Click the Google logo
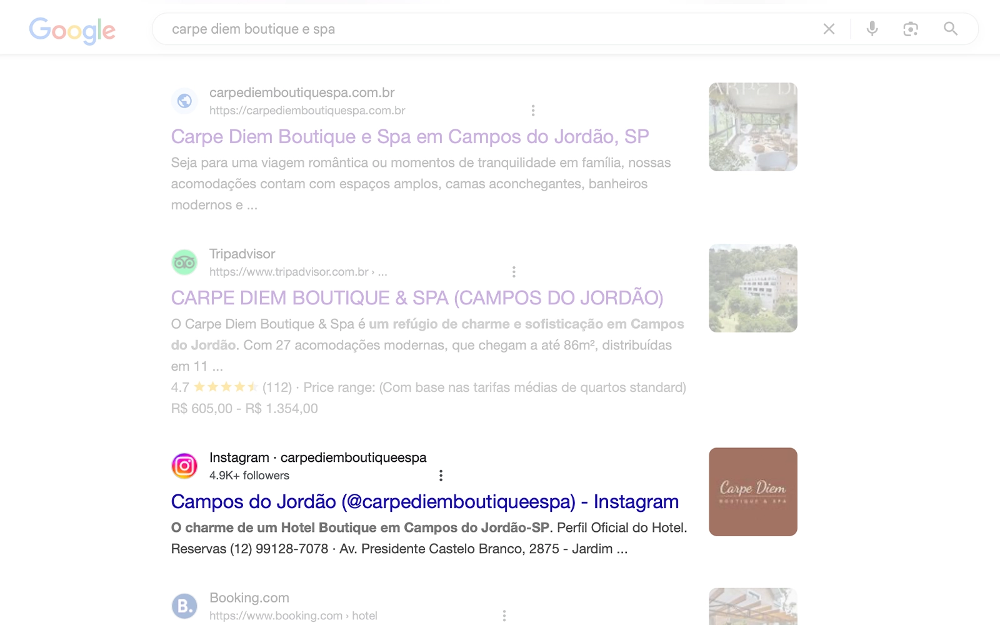Screen dimensions: 1000x625 click(72, 30)
